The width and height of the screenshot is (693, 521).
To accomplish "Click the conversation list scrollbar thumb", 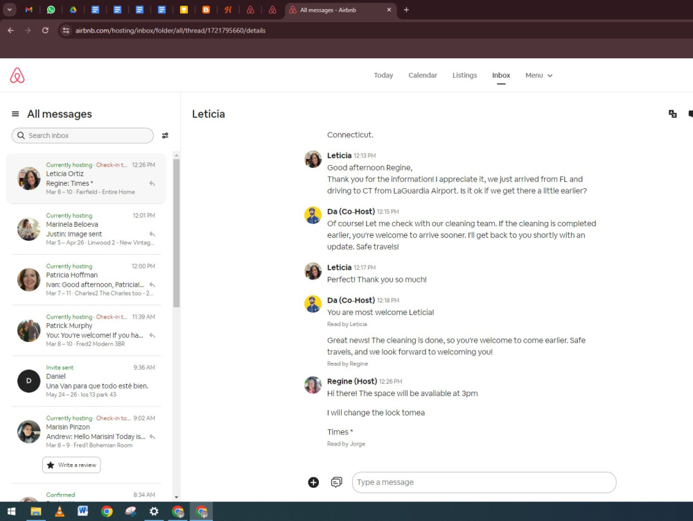I will (176, 233).
